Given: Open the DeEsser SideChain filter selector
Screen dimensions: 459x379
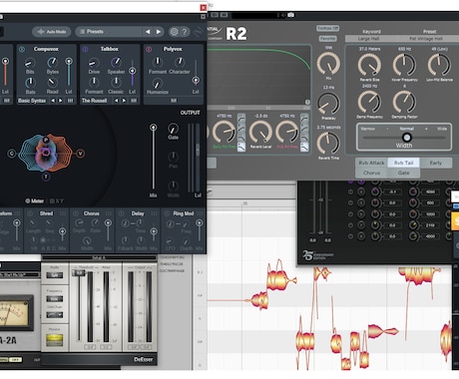Looking at the screenshot, I should 54,315.
